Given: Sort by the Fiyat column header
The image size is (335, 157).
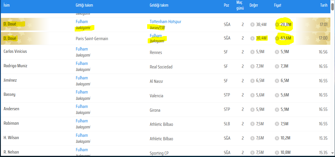Looking at the screenshot, I should click(278, 5).
